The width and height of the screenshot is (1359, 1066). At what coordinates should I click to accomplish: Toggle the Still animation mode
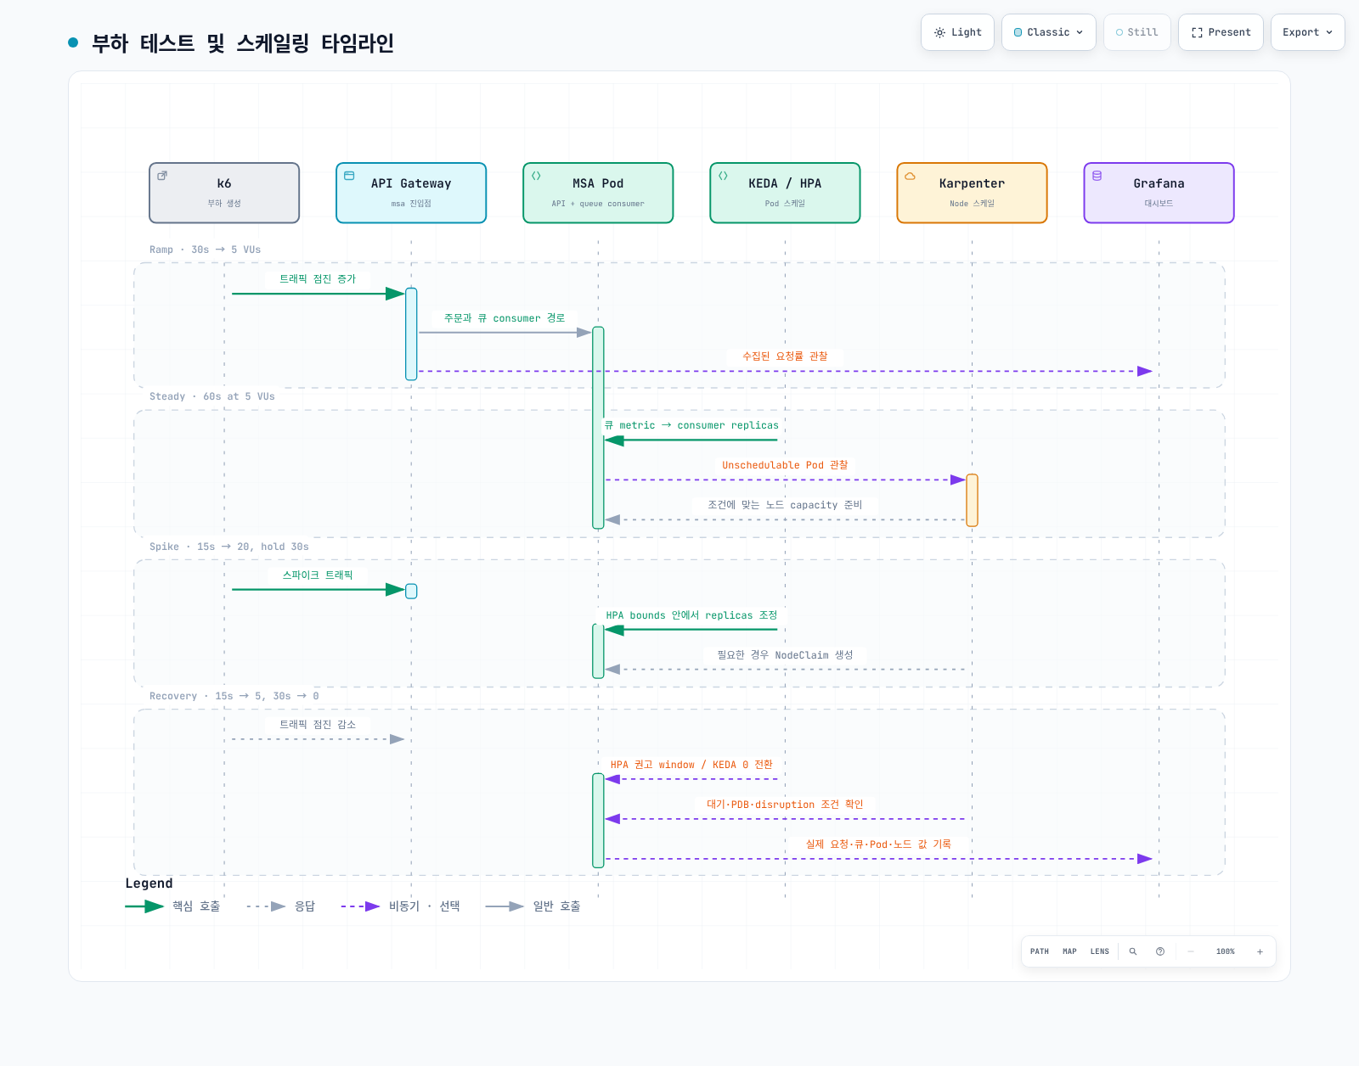[1137, 32]
